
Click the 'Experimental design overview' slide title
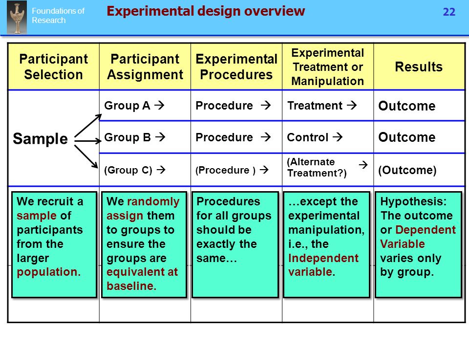pyautogui.click(x=206, y=11)
